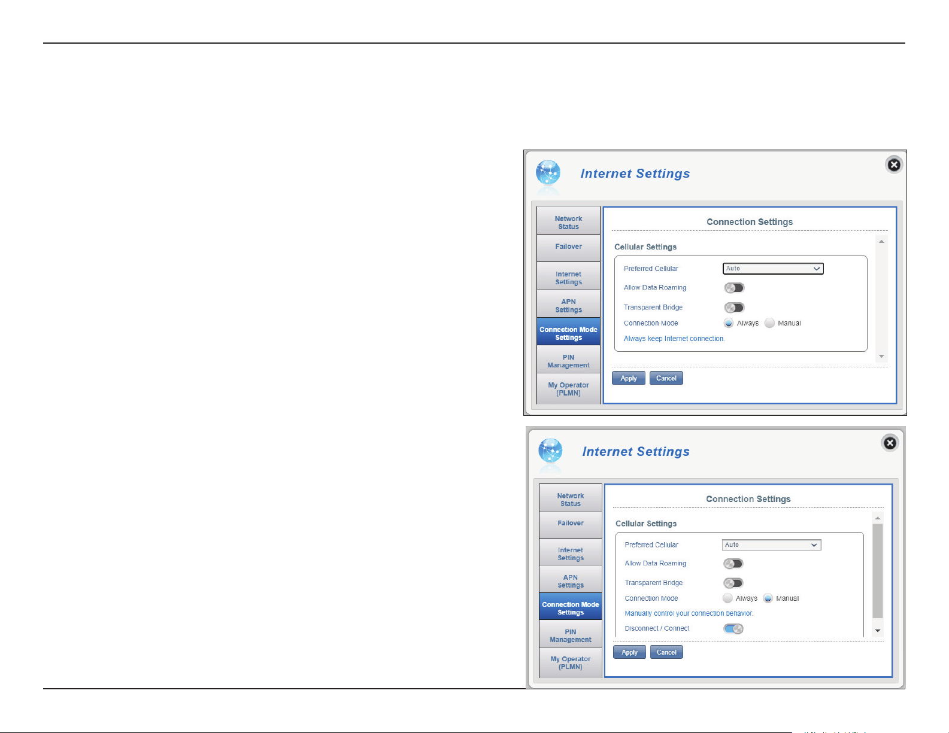Image resolution: width=949 pixels, height=733 pixels.
Task: Click Apply in the lower dialog
Action: [629, 652]
